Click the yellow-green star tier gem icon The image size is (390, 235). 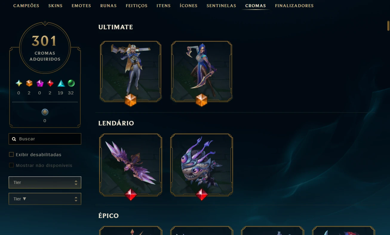point(19,83)
